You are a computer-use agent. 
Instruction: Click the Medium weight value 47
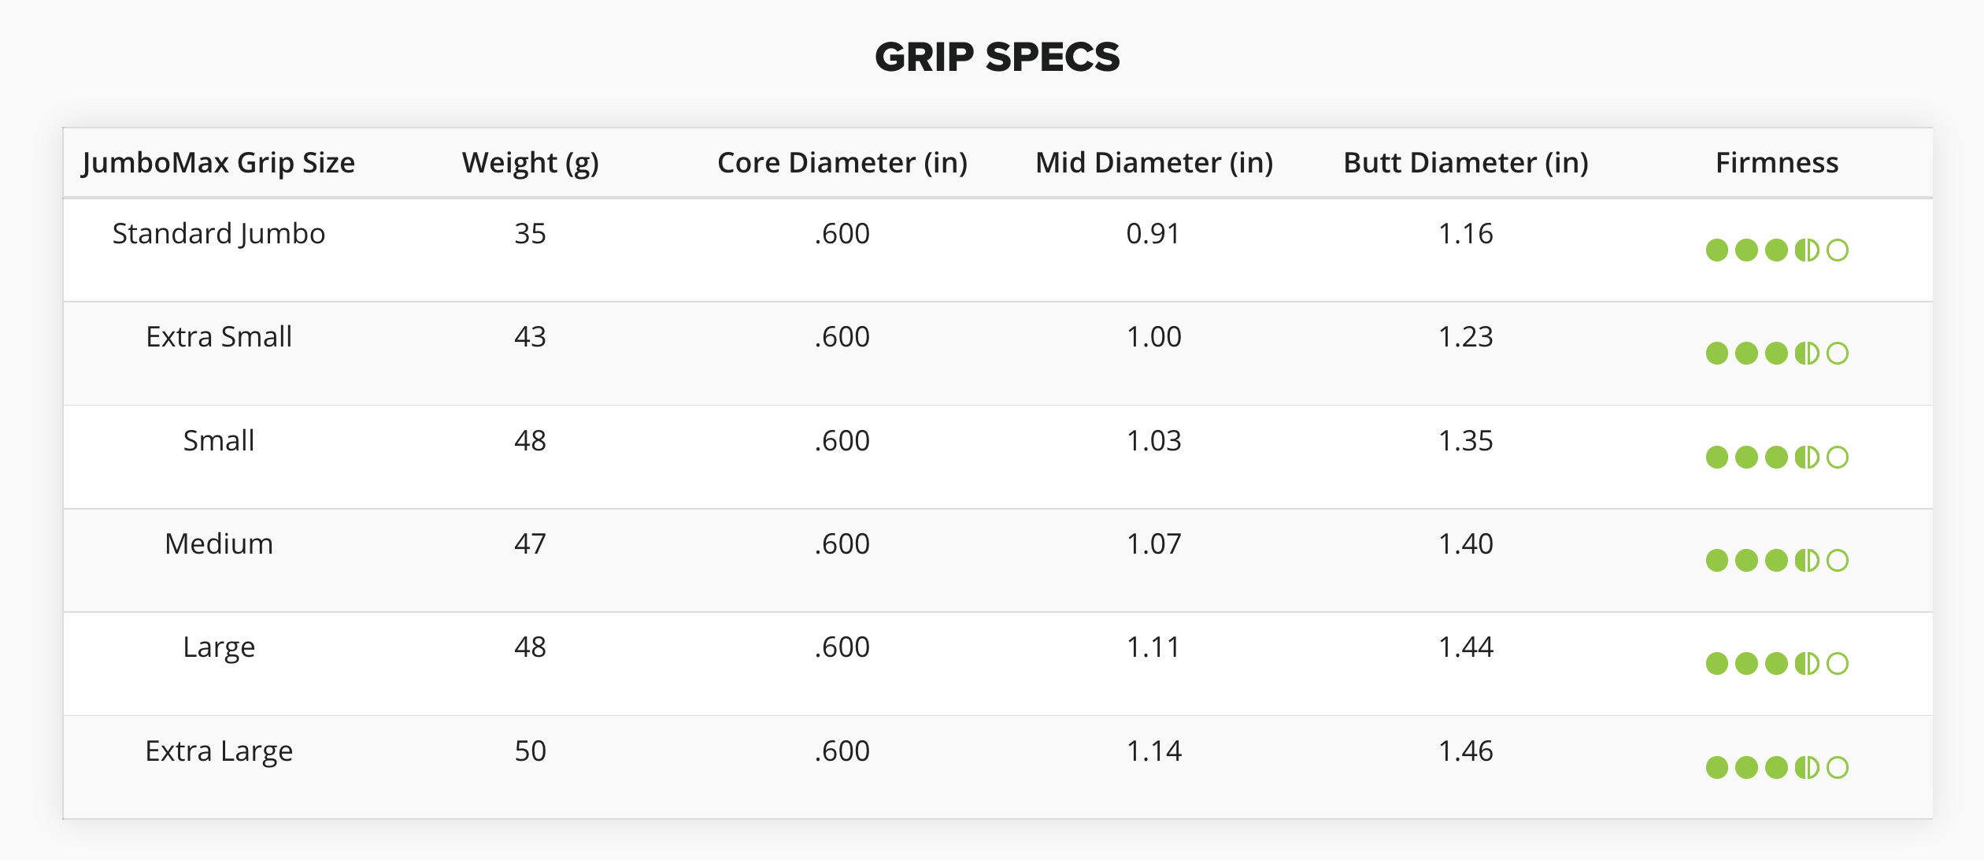coord(531,544)
